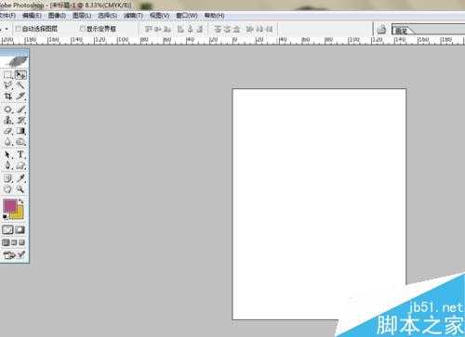The width and height of the screenshot is (465, 337).
Task: Choose Standard Screen Mode
Action: (6, 242)
